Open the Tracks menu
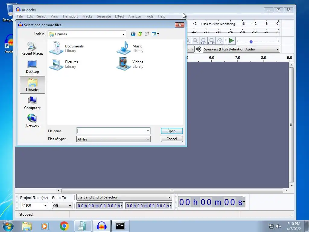 [x=87, y=16]
